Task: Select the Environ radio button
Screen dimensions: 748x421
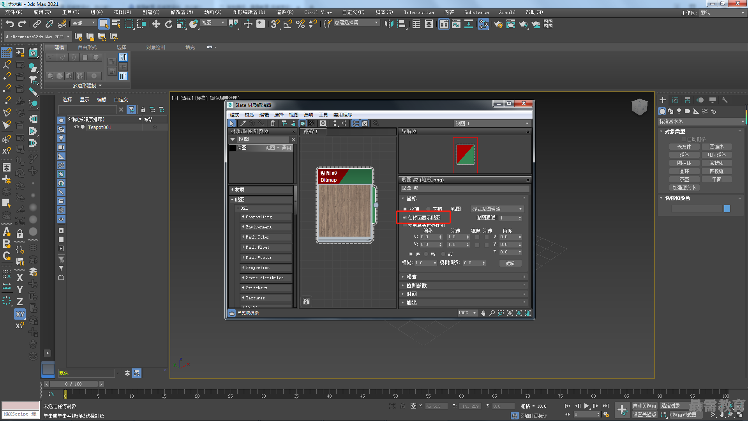Action: [x=429, y=209]
